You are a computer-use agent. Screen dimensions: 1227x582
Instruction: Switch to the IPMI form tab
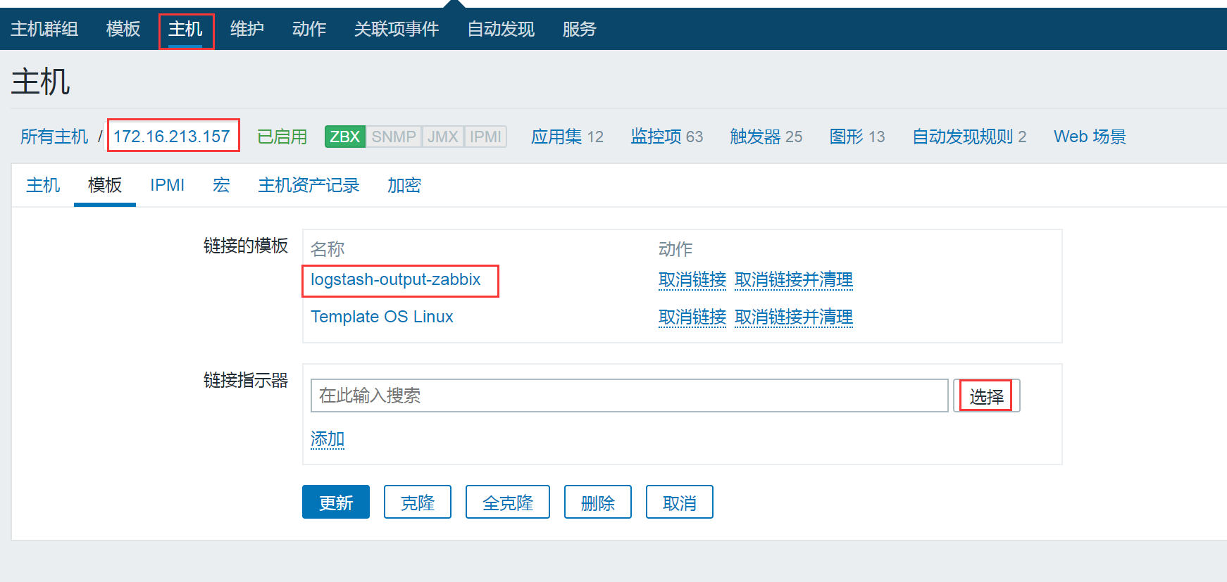[167, 185]
